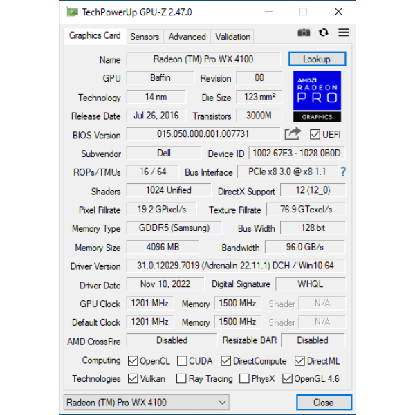Toggle the Vulkan checkbox
The width and height of the screenshot is (415, 415).
(x=133, y=378)
